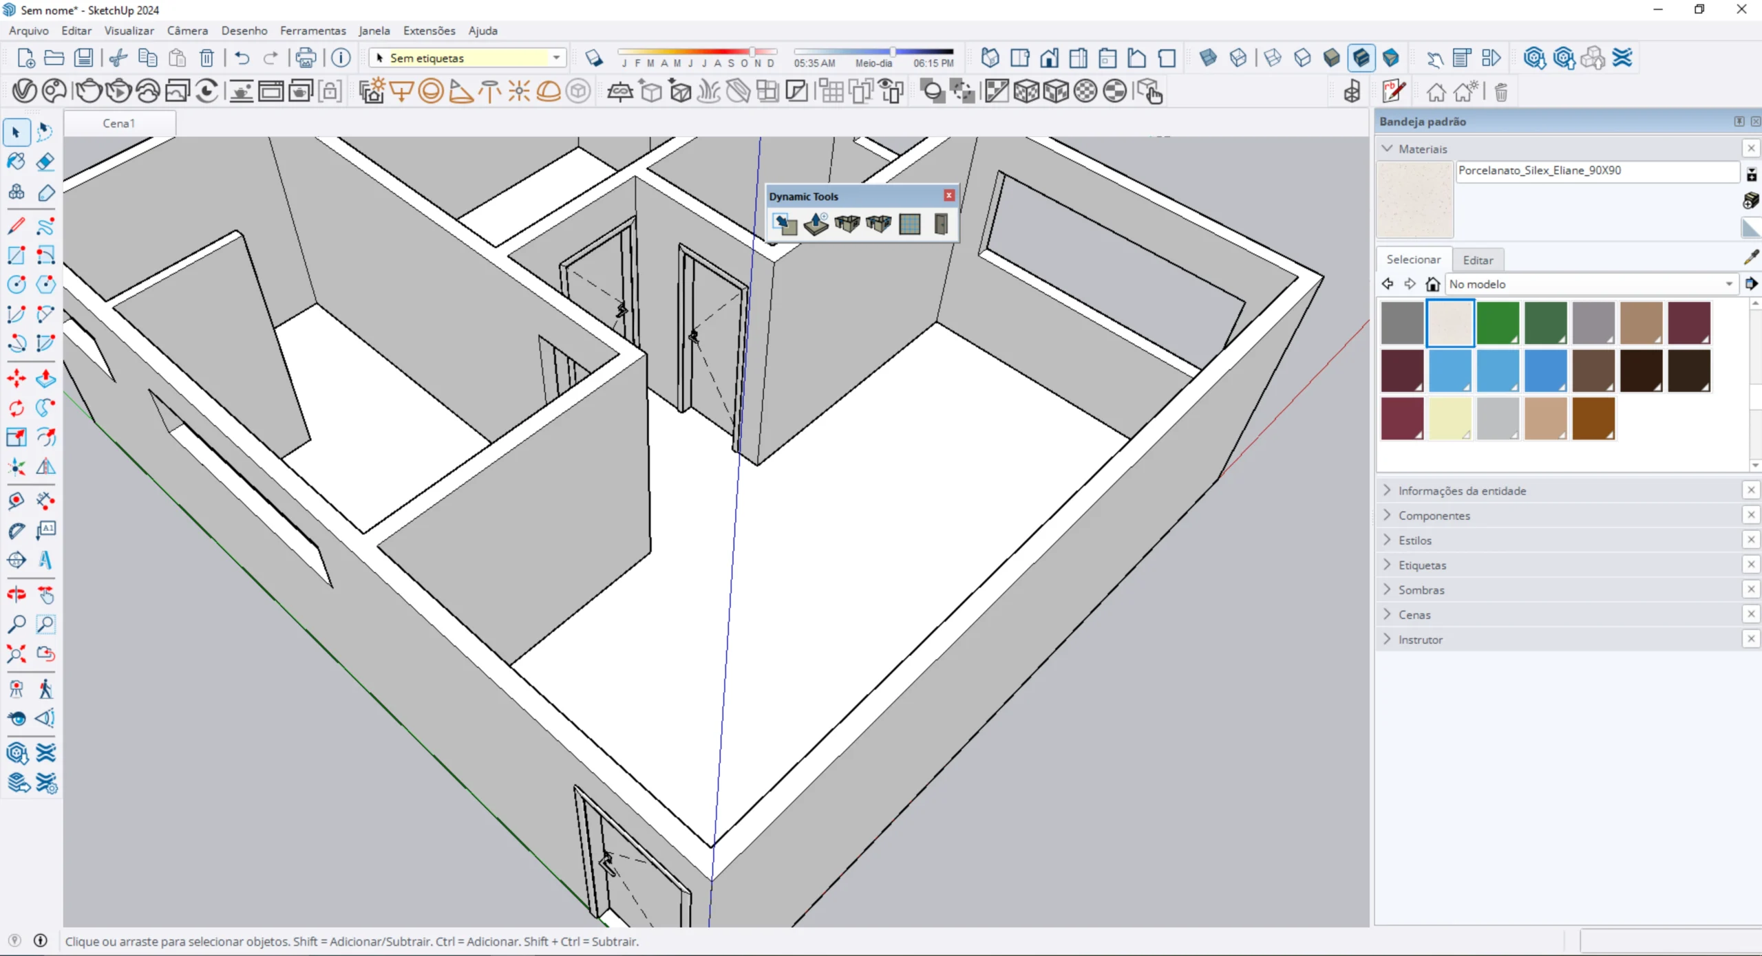Toggle X-ray face style

pos(1208,58)
